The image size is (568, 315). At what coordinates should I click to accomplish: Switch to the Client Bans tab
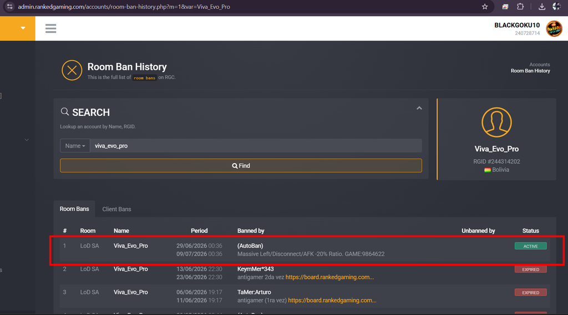click(x=116, y=209)
